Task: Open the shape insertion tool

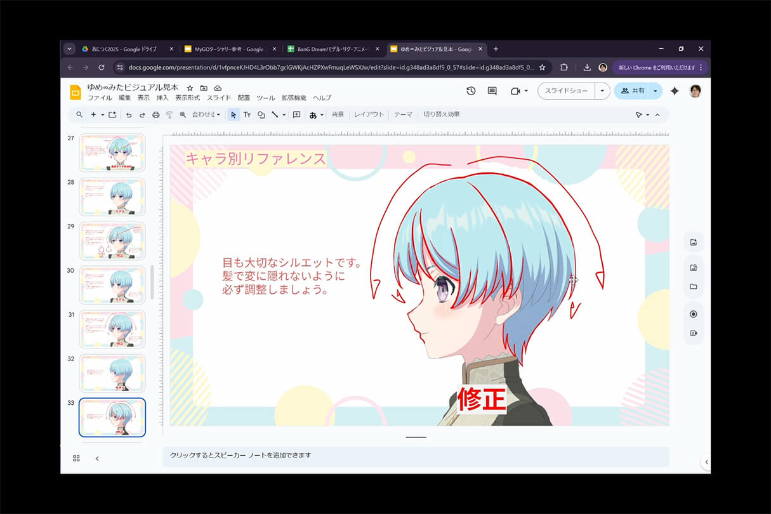Action: [261, 114]
